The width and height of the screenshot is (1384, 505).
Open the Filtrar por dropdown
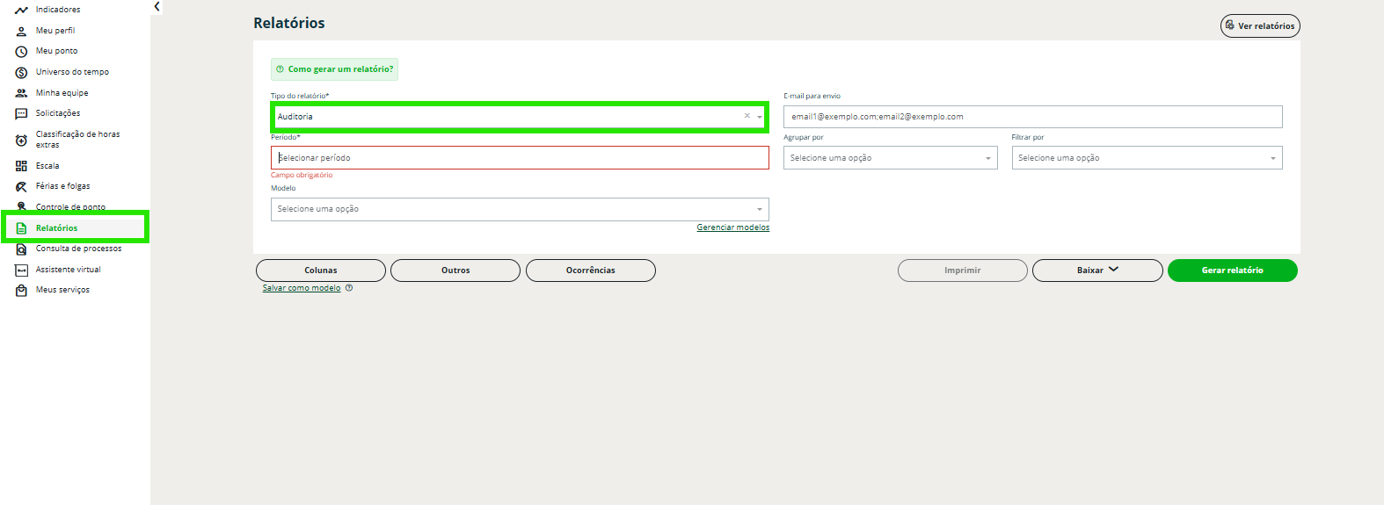(1147, 158)
